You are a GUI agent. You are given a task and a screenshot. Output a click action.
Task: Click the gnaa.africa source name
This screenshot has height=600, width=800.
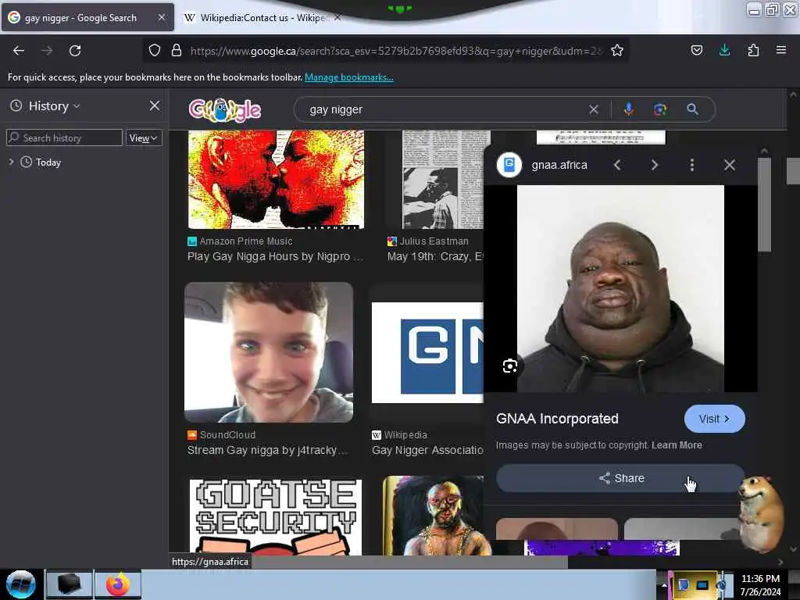[559, 165]
